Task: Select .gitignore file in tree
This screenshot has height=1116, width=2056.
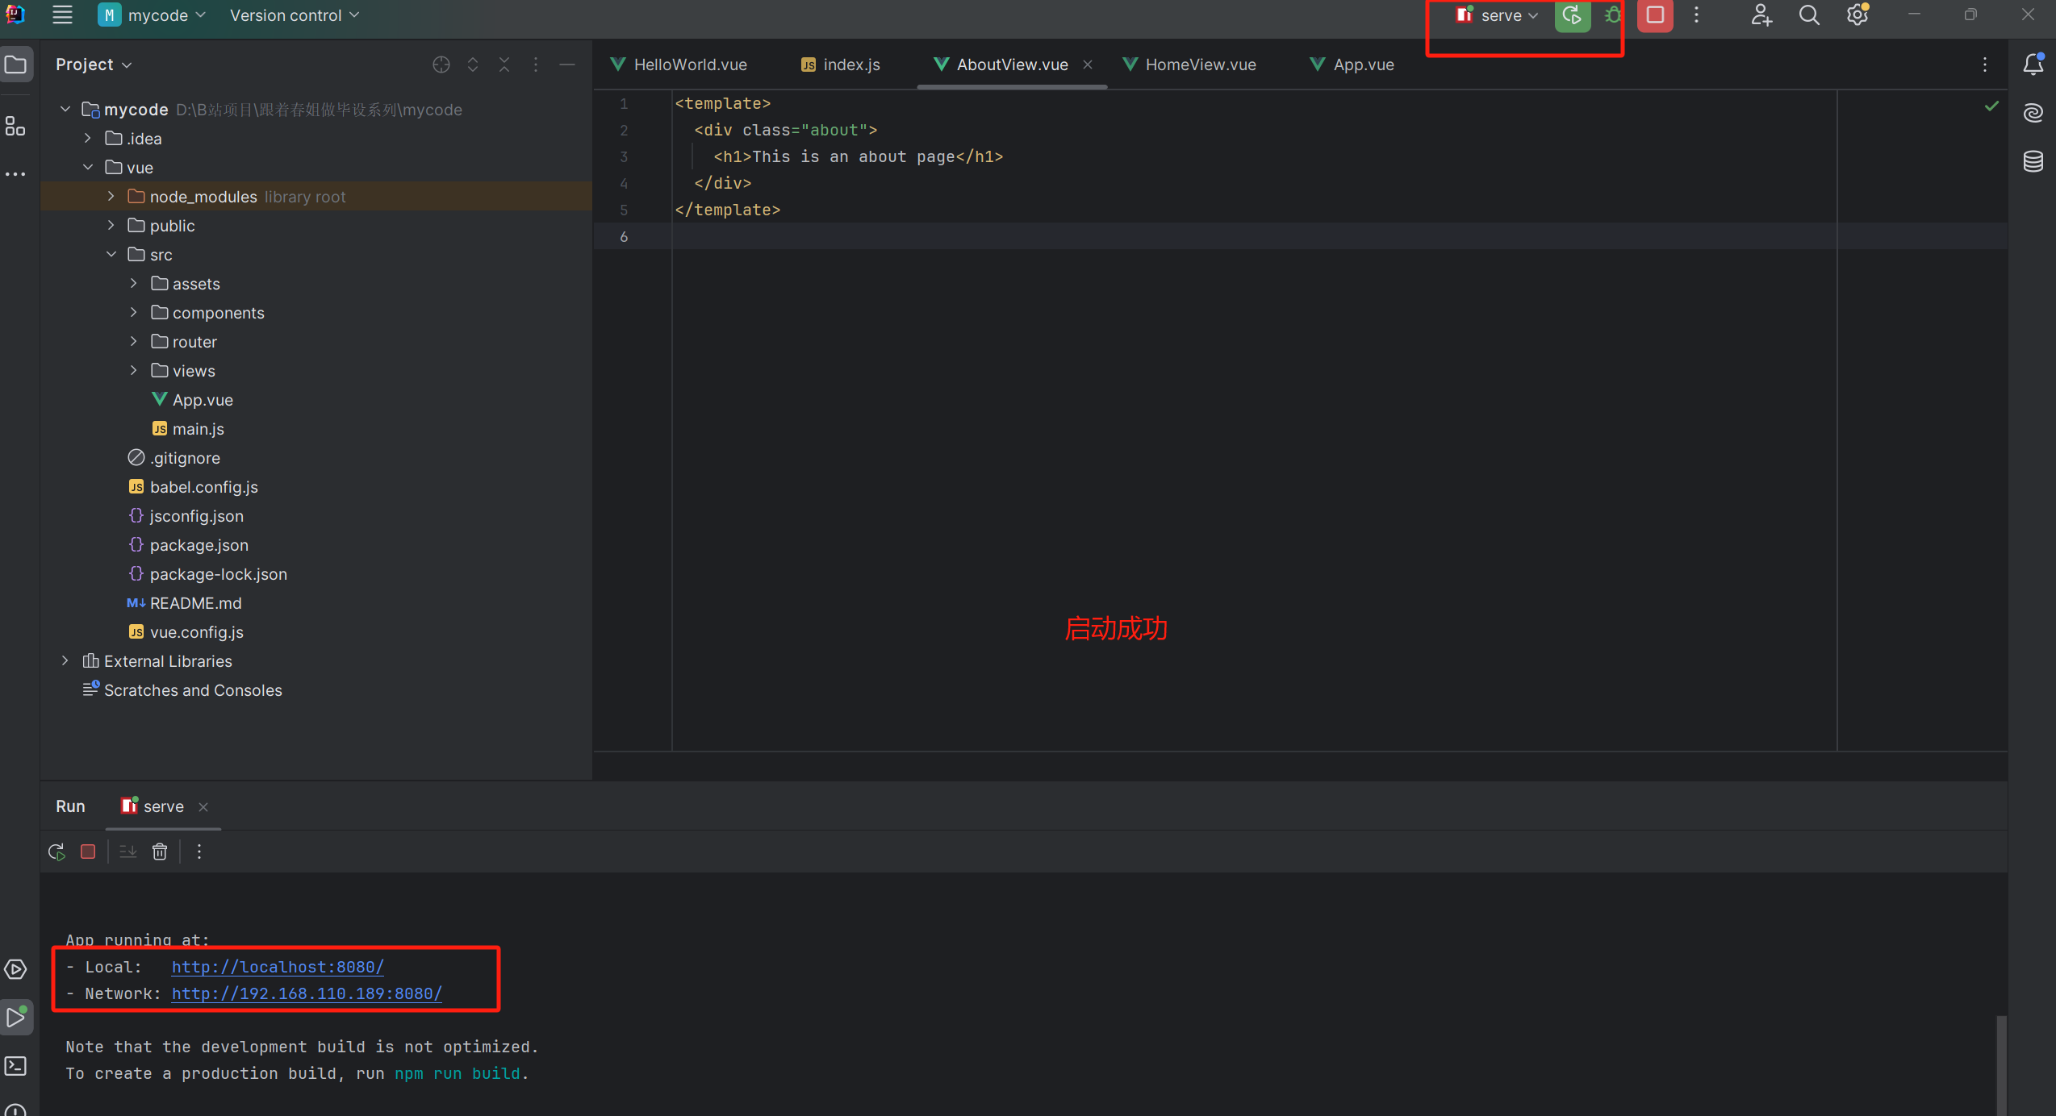Action: point(173,458)
